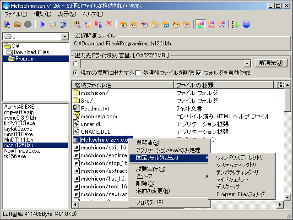This screenshot has width=293, height=220.
Task: Choose 試験実行(R) in the context menu
Action: pyautogui.click(x=170, y=169)
